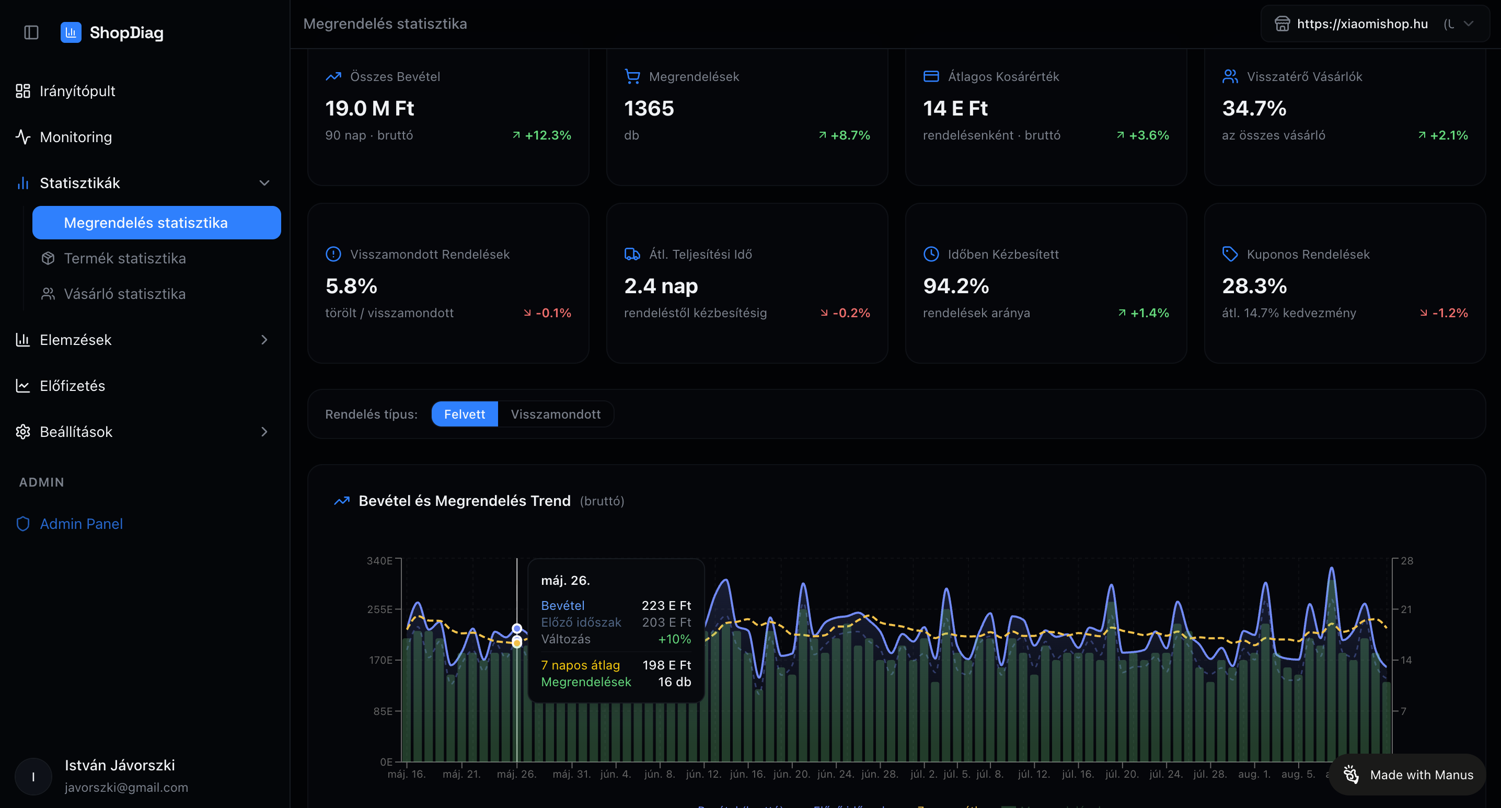Screen dimensions: 1501x808
Task: Open the xiaomishop.hu shop selector dropdown
Action: [x=1375, y=24]
